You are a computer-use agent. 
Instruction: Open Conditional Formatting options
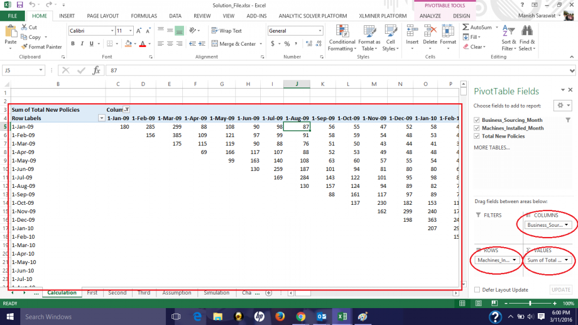pos(341,39)
